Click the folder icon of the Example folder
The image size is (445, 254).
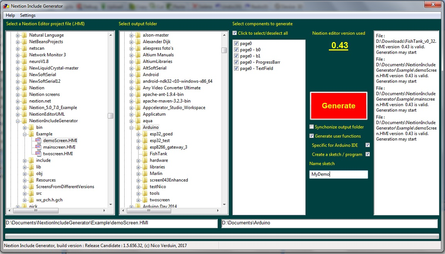(x=31, y=134)
